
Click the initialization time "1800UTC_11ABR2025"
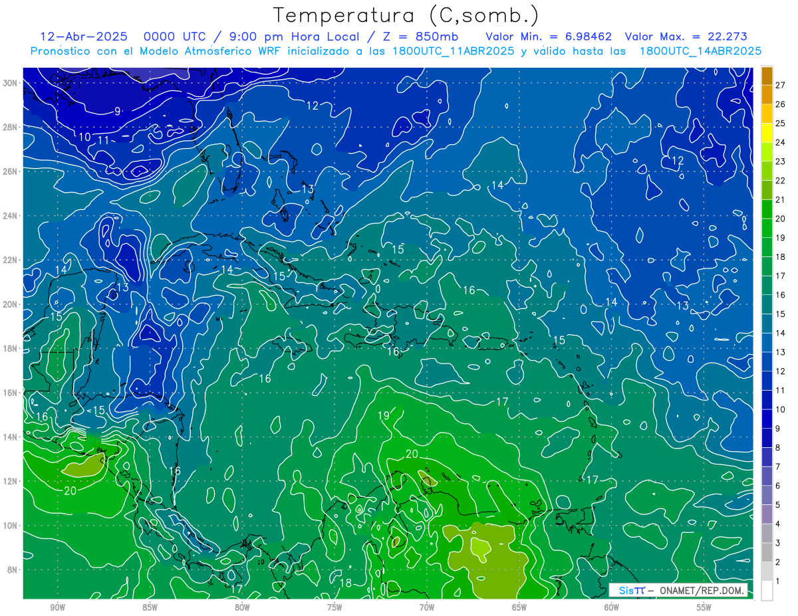click(x=453, y=51)
